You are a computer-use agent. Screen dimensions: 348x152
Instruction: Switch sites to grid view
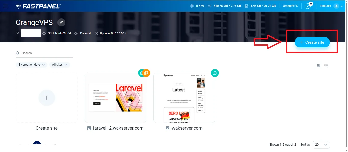click(318, 66)
